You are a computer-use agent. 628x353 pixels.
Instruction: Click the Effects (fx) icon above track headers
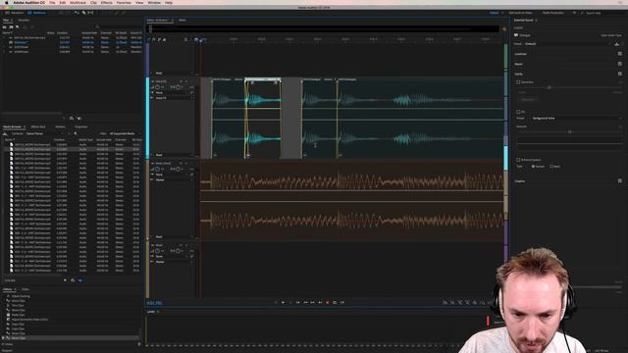(154, 39)
